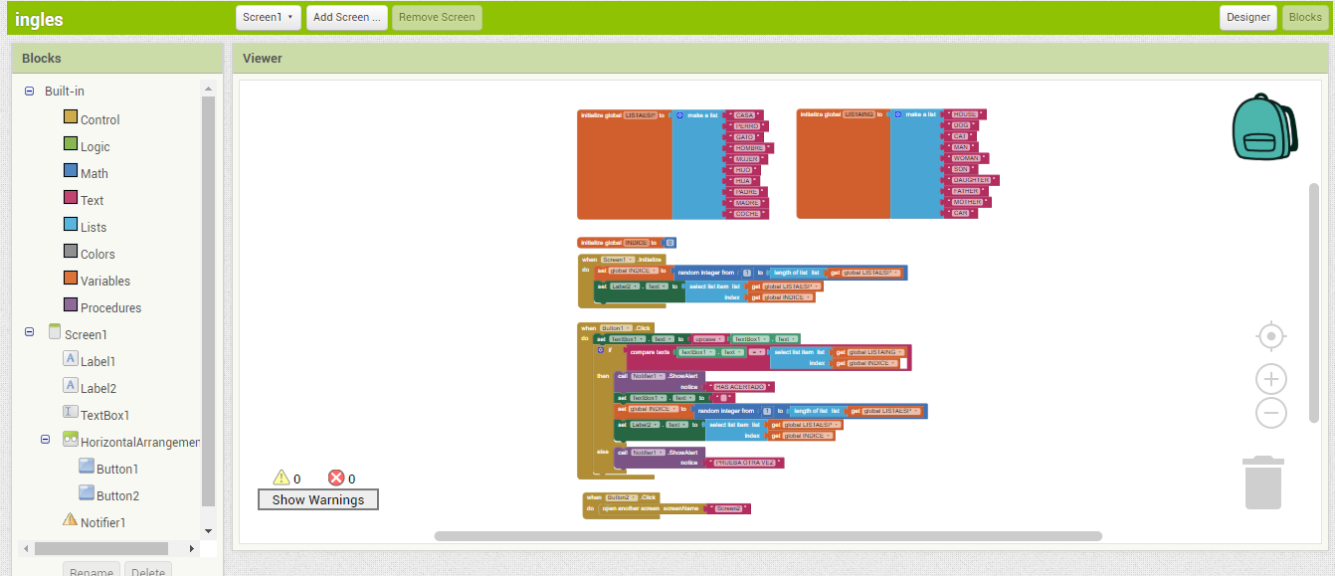Switch to the Designer view
1335x576 pixels.
pos(1247,17)
